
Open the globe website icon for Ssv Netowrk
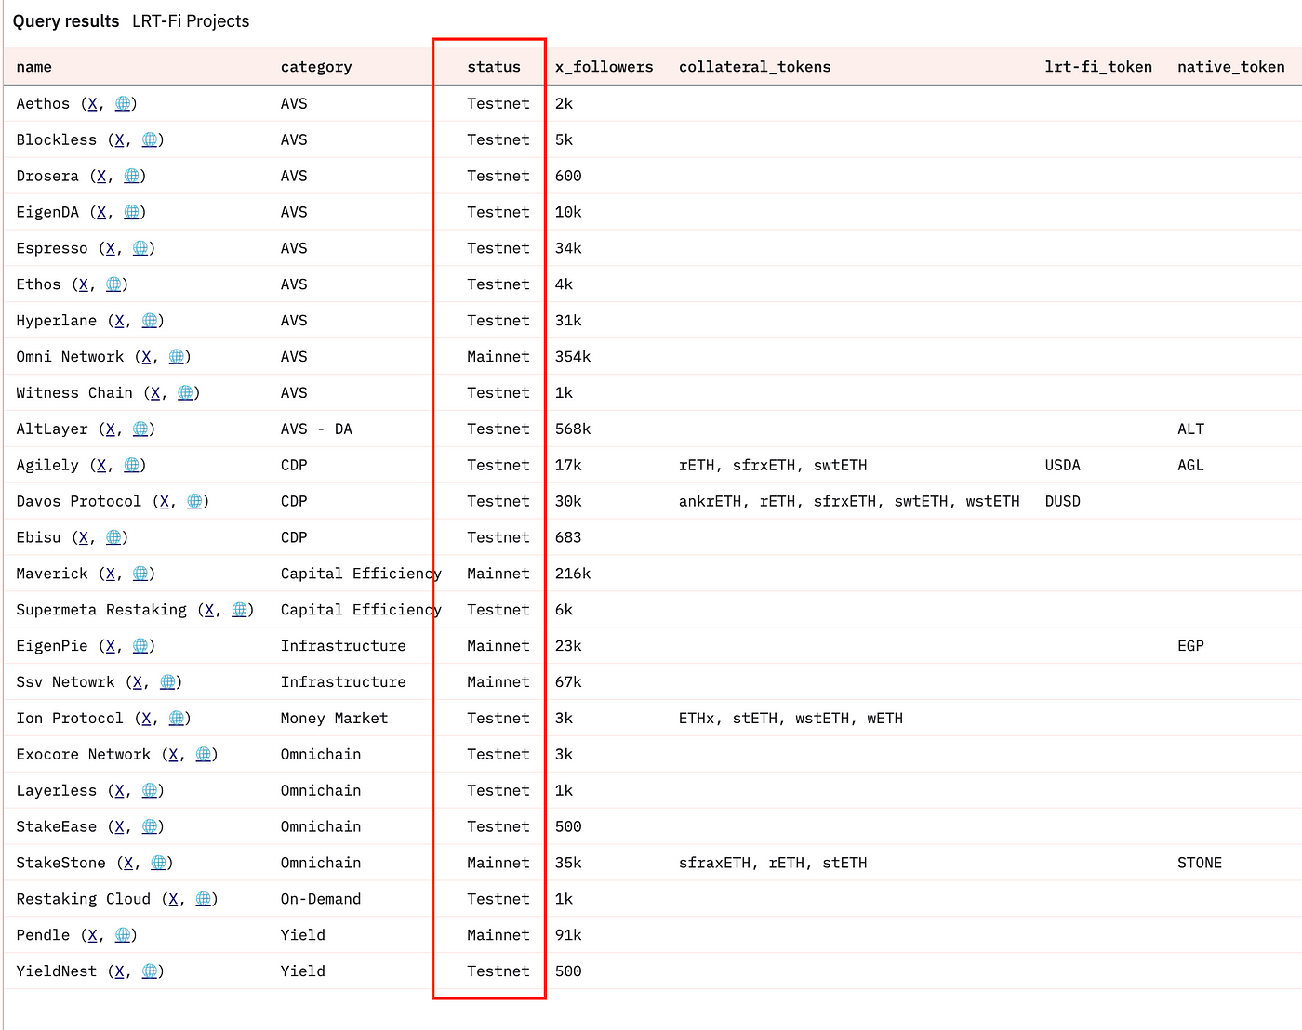[168, 682]
